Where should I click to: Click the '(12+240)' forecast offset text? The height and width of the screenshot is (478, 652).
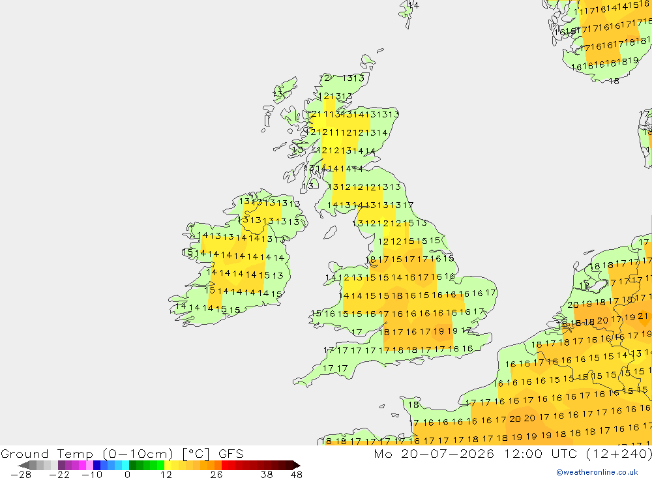click(619, 453)
